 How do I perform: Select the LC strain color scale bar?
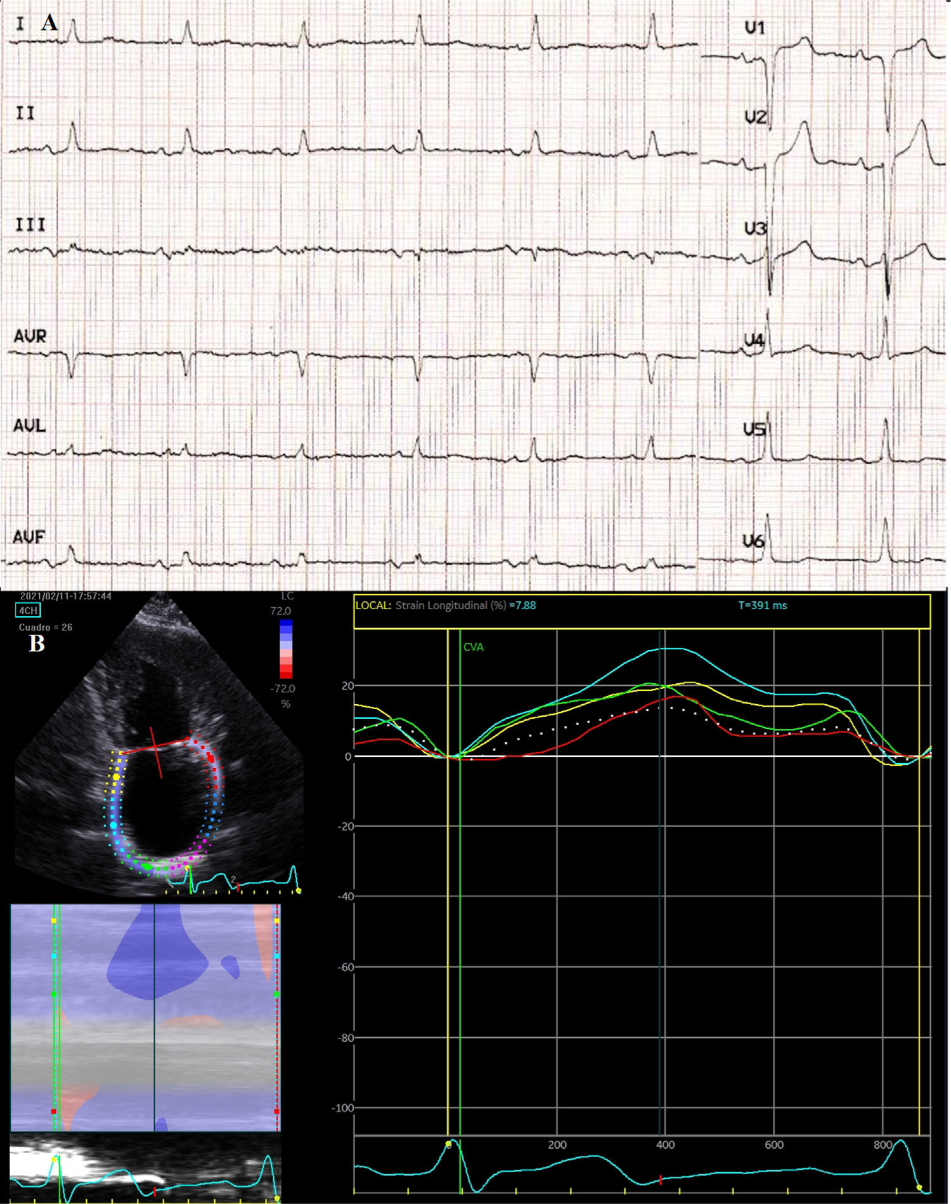pos(286,649)
